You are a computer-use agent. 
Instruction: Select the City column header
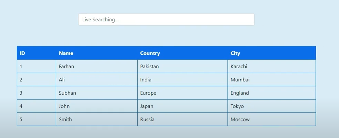pyautogui.click(x=272, y=53)
